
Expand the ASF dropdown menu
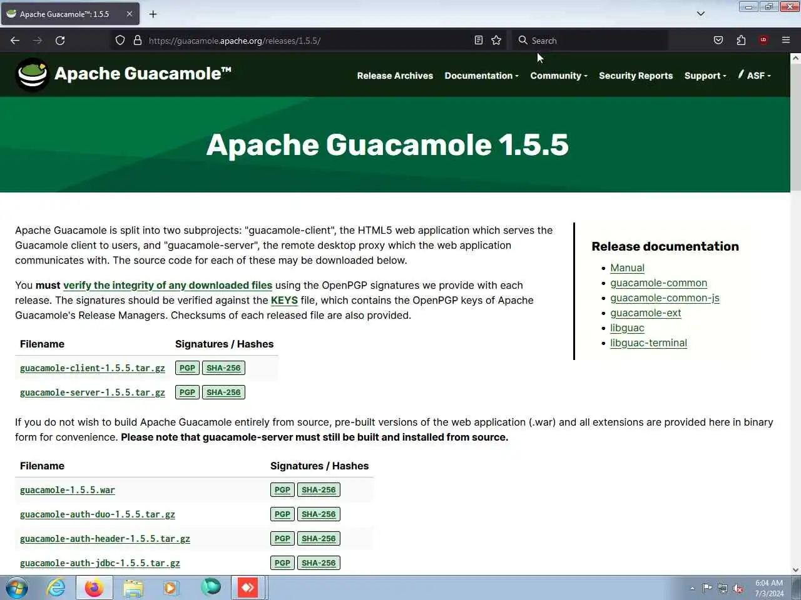coord(755,75)
